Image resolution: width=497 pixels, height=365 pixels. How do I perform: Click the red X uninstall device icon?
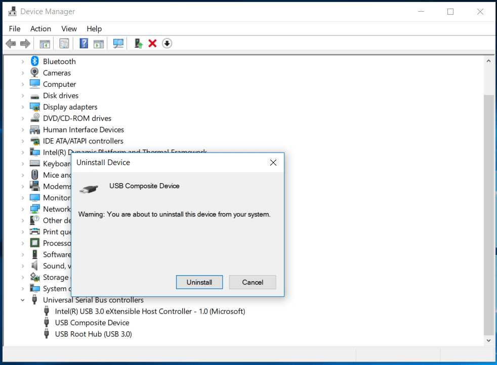tap(152, 43)
